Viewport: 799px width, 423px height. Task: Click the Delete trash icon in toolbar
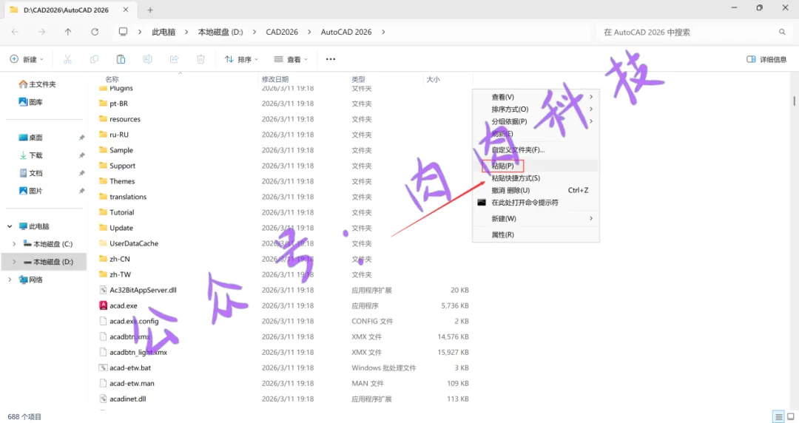200,59
